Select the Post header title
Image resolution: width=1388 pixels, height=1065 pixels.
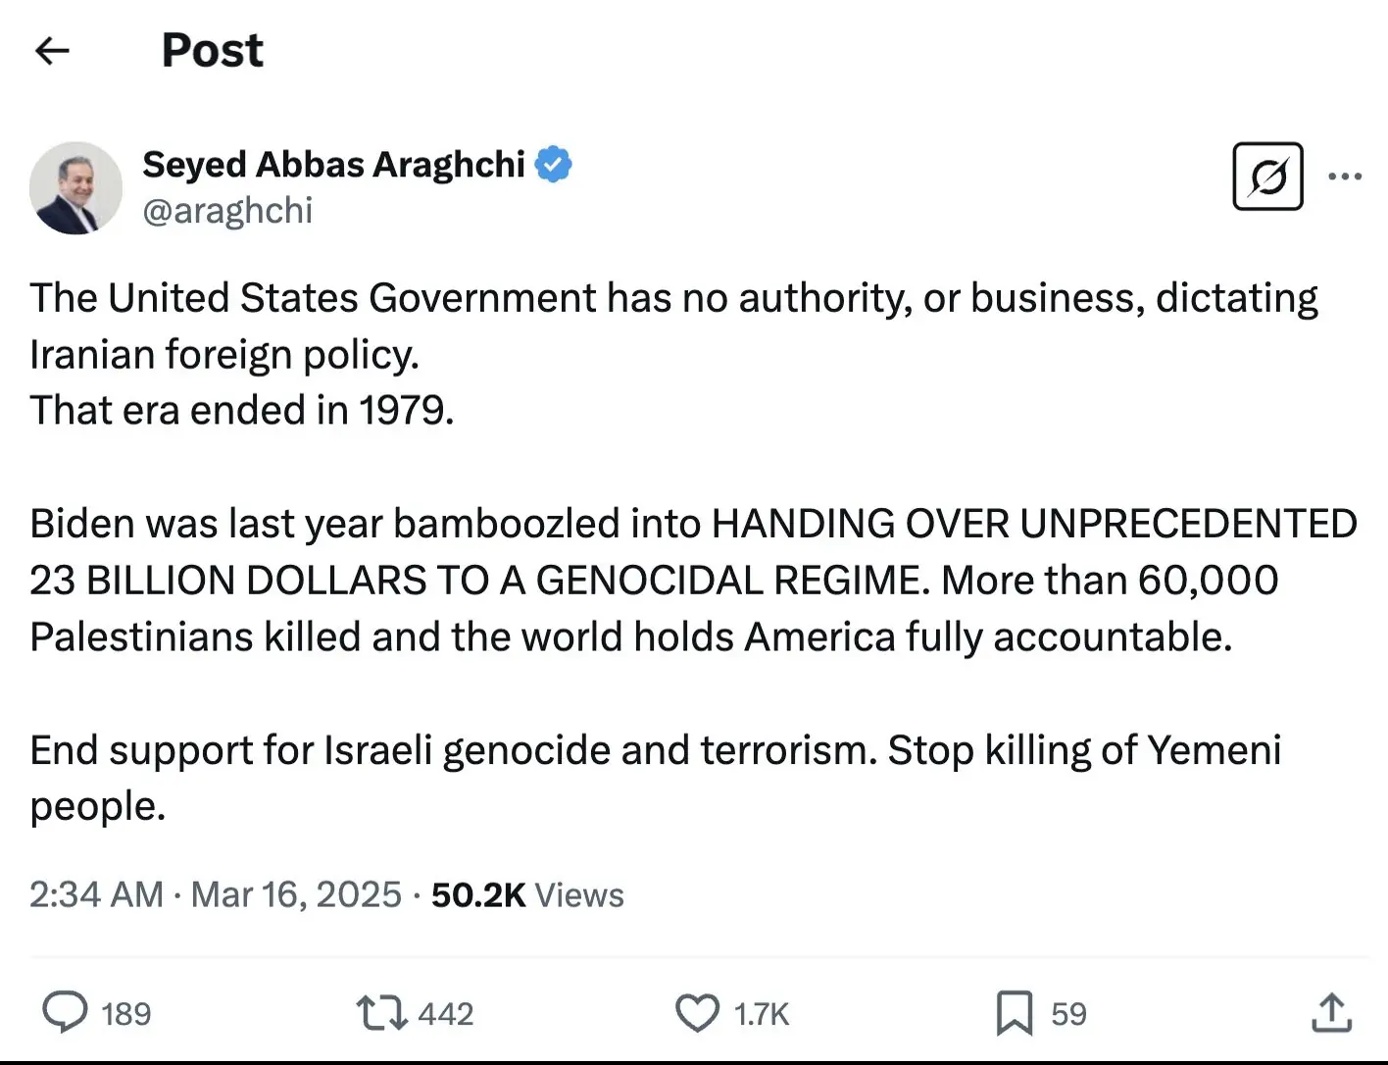212,50
